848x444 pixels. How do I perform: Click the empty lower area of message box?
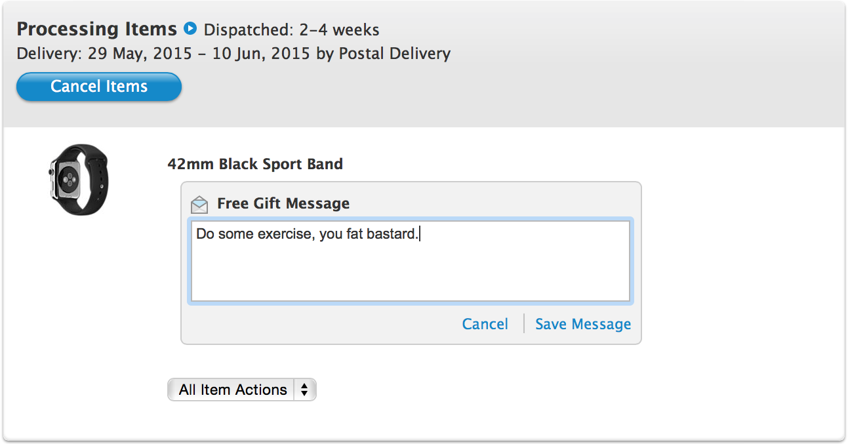411,275
